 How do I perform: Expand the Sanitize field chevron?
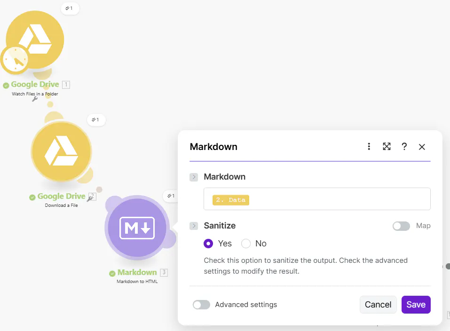(x=194, y=226)
